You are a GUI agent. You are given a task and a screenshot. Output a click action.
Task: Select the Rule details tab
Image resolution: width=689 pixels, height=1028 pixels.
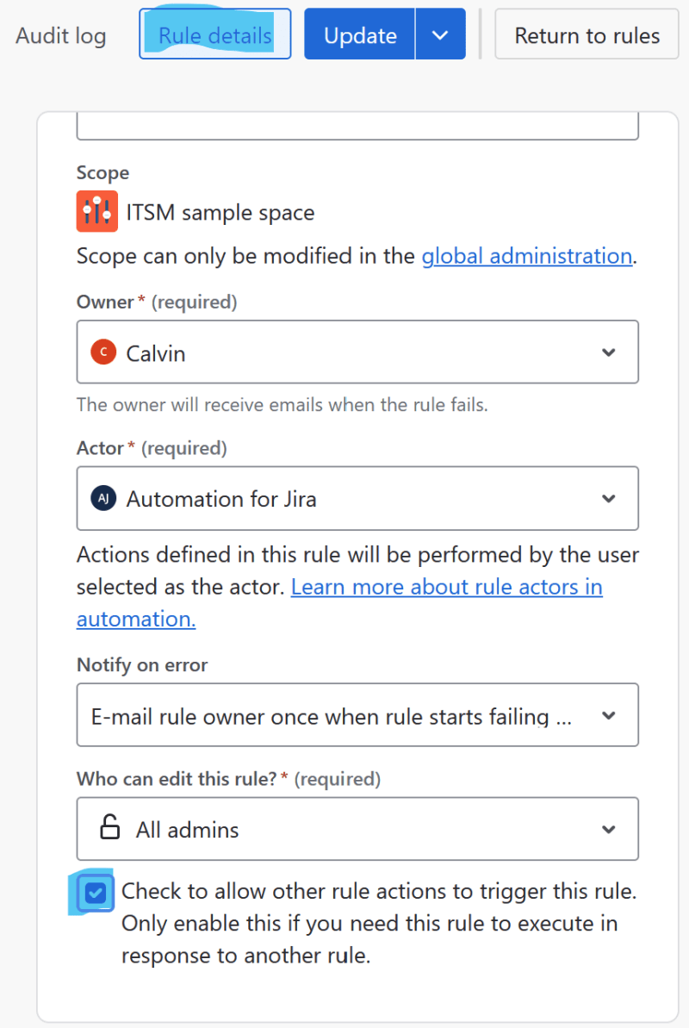point(214,34)
